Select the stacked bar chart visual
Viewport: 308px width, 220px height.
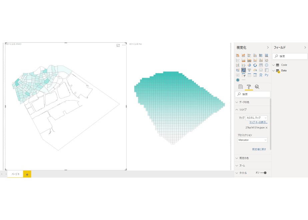click(238, 55)
